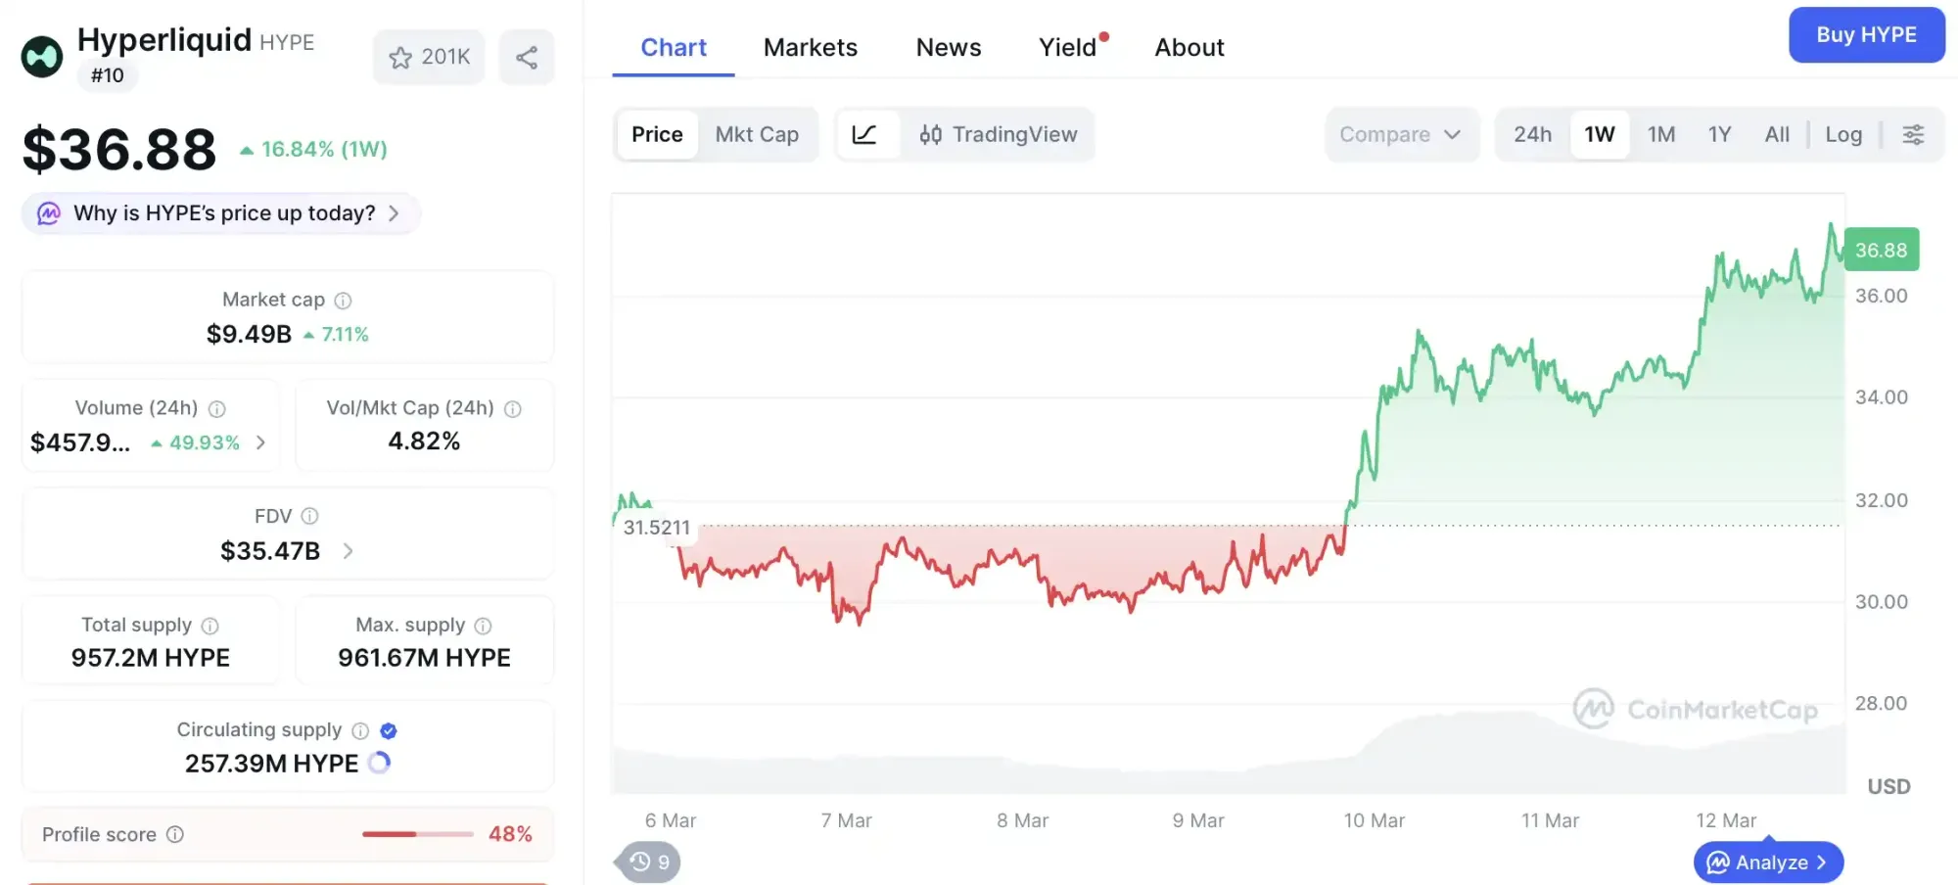Switch to TradingView candlestick view

[999, 134]
